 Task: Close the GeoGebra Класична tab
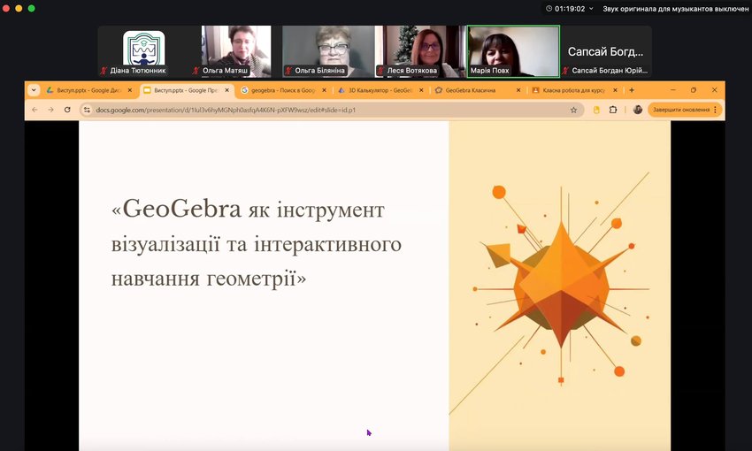518,90
